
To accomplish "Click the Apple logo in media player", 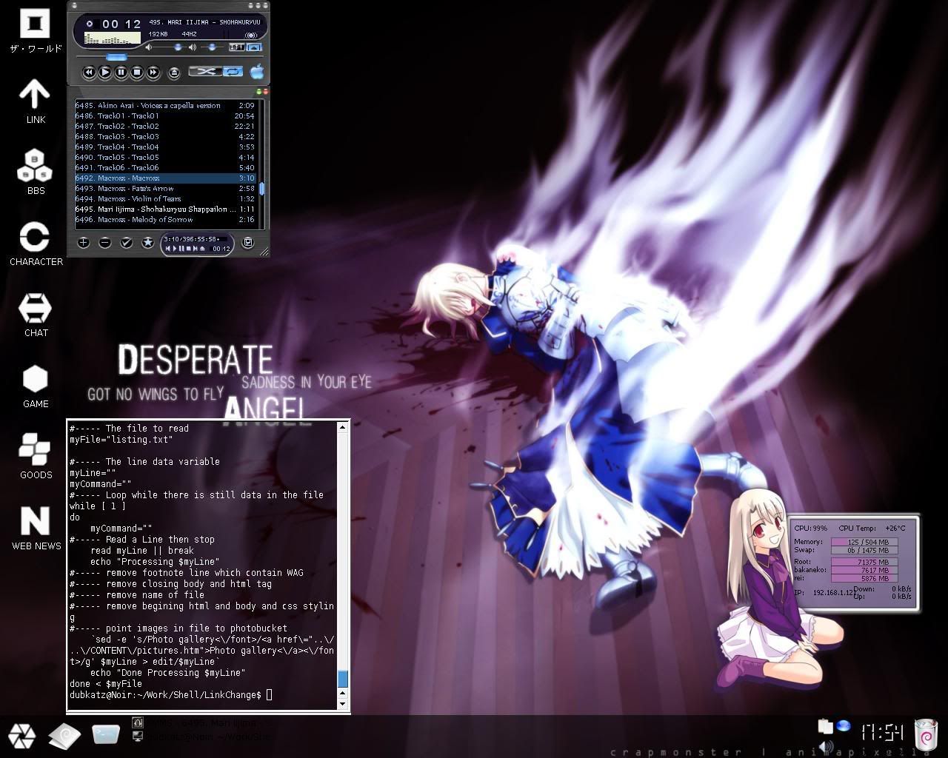I will pos(257,72).
